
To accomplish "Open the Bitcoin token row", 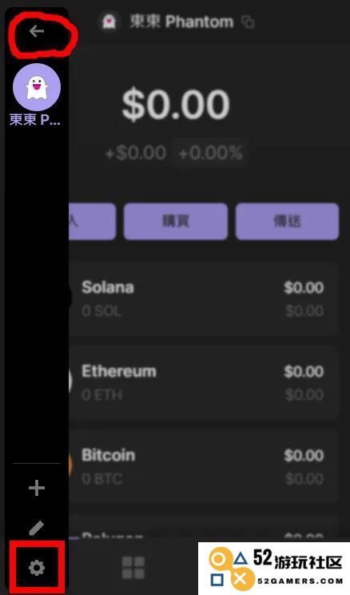I will click(x=204, y=467).
